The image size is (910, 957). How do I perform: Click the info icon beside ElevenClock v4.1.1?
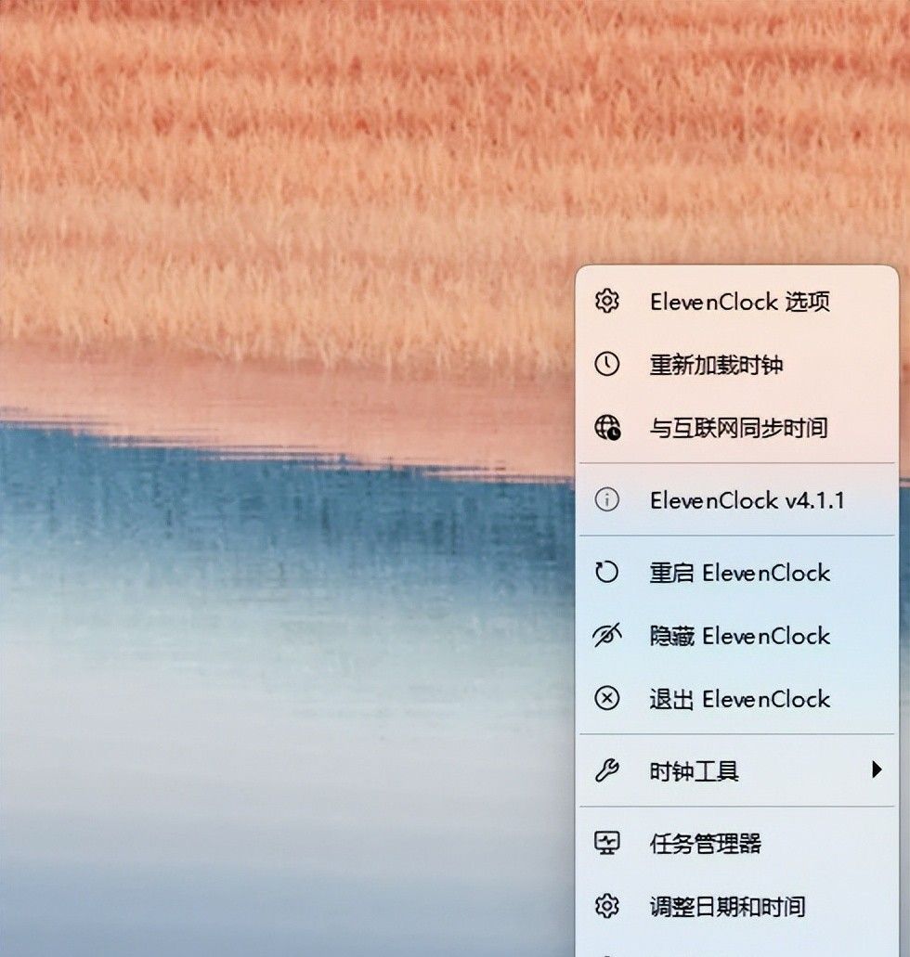tap(606, 499)
